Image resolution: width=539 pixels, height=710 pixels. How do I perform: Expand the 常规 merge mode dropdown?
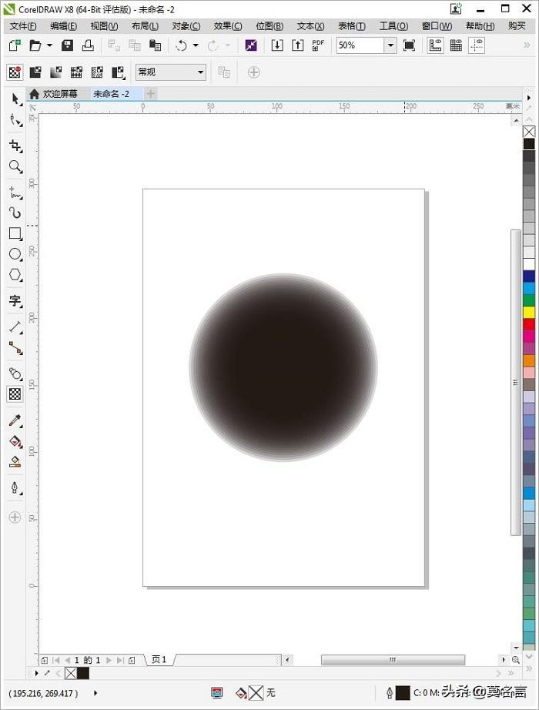click(x=200, y=72)
